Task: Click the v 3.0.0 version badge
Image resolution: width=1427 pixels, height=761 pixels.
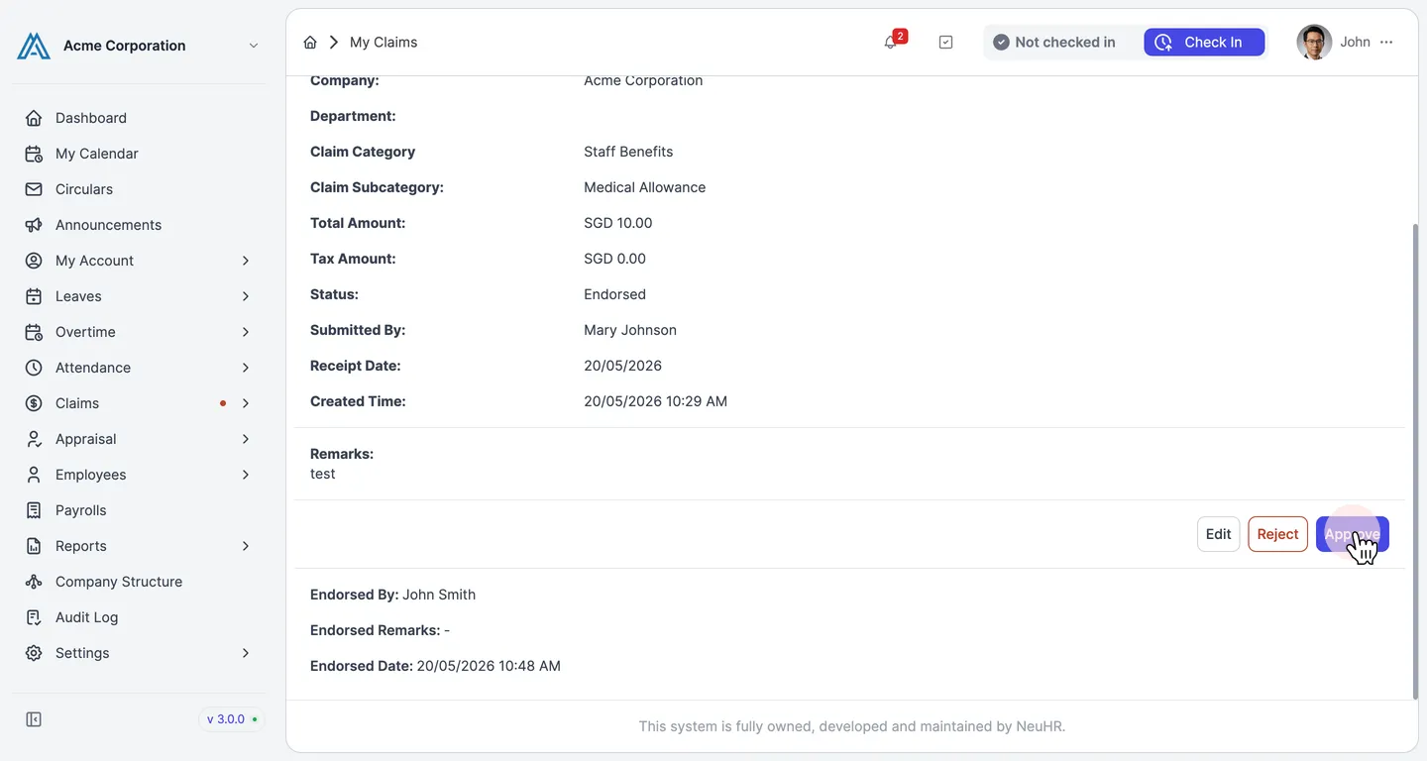Action: click(x=232, y=719)
